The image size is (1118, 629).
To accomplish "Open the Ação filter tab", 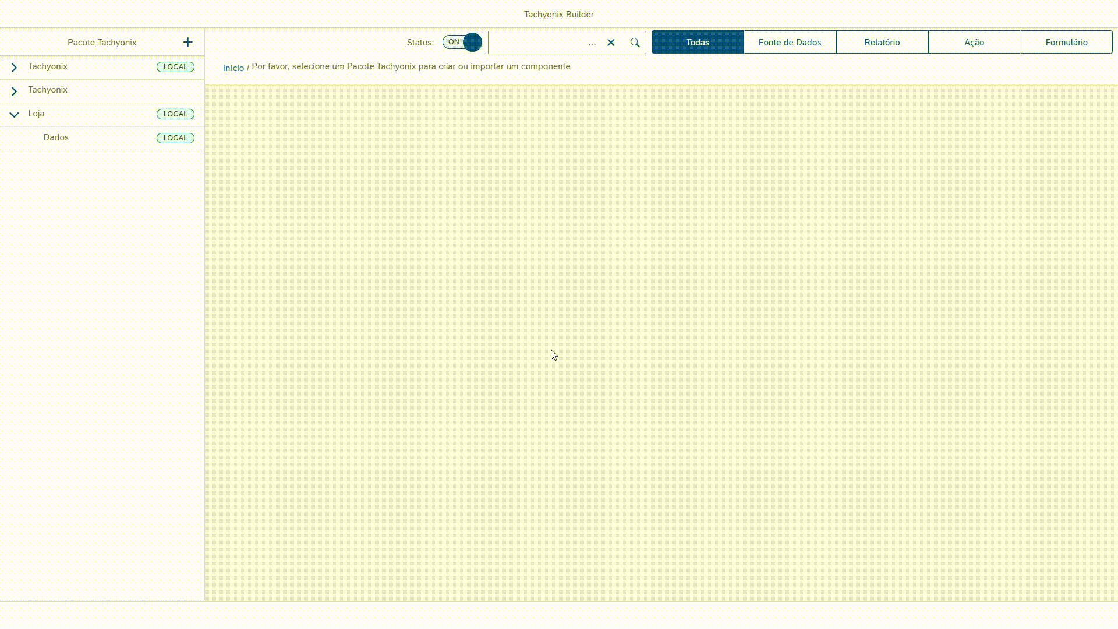I will point(974,43).
